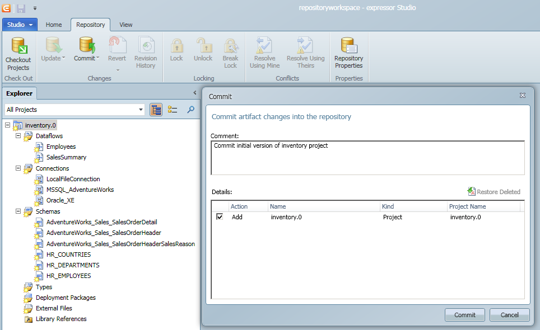This screenshot has height=330, width=540.
Task: Open the Repository ribbon tab
Action: (91, 25)
